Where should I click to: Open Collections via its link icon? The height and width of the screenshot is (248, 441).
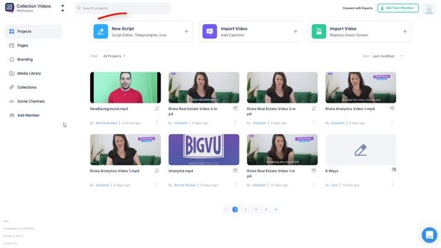pyautogui.click(x=12, y=87)
